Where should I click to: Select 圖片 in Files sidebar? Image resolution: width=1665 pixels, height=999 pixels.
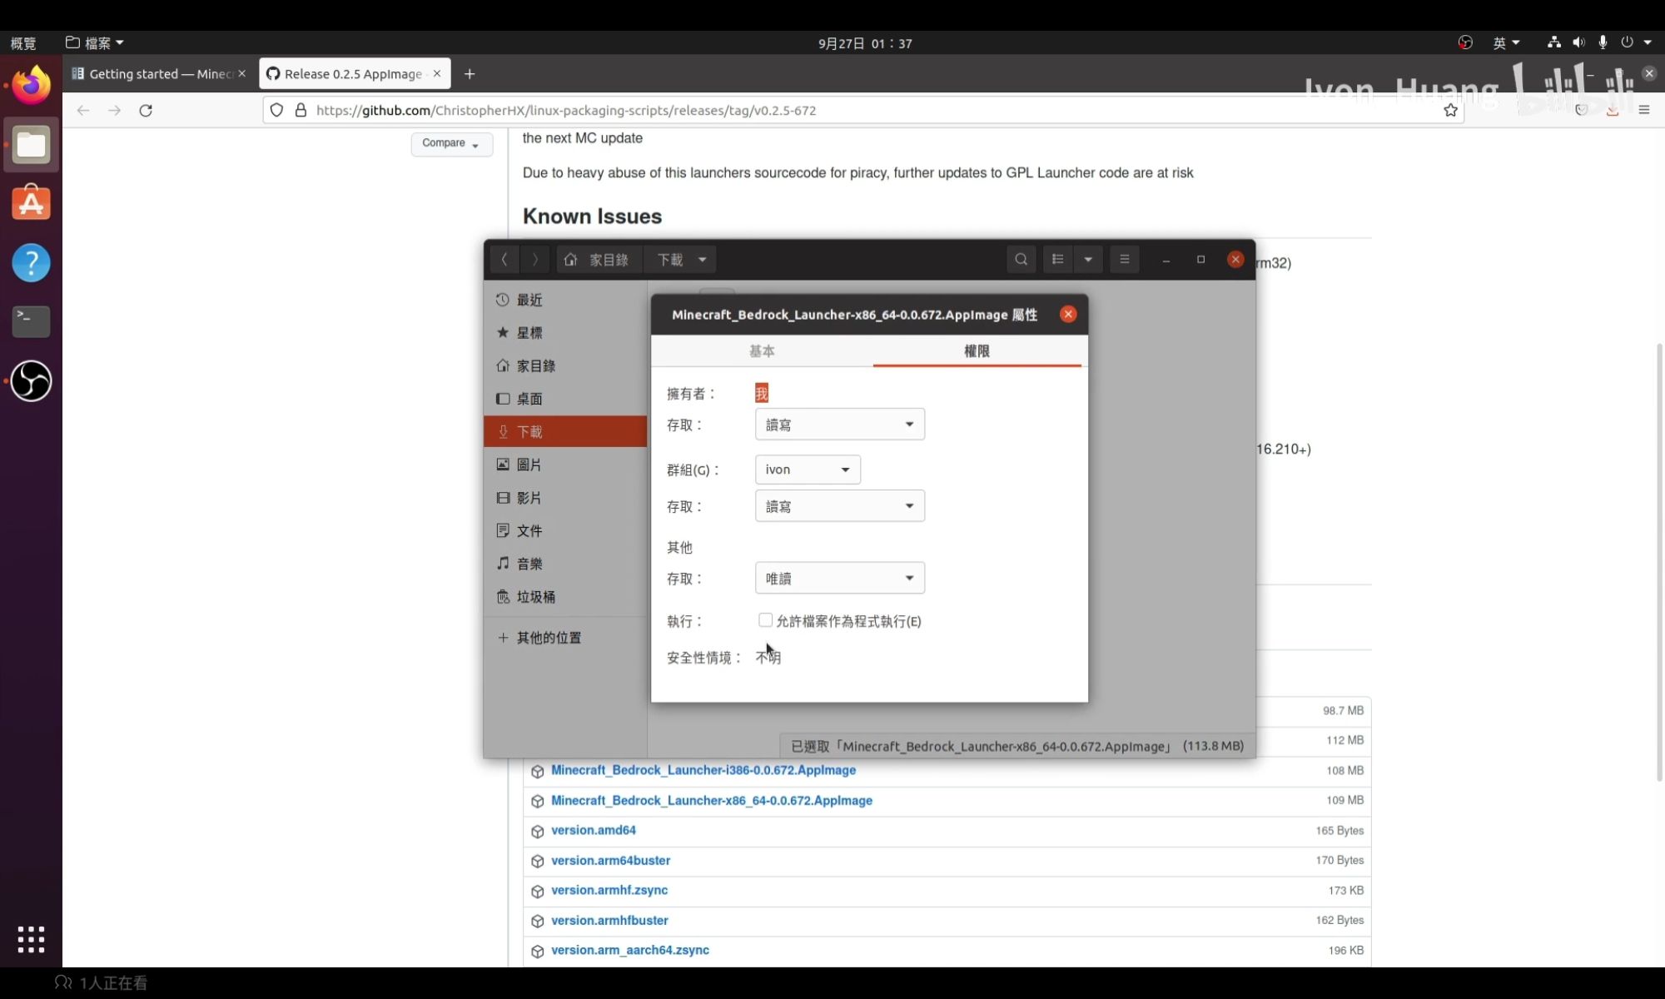tap(565, 465)
